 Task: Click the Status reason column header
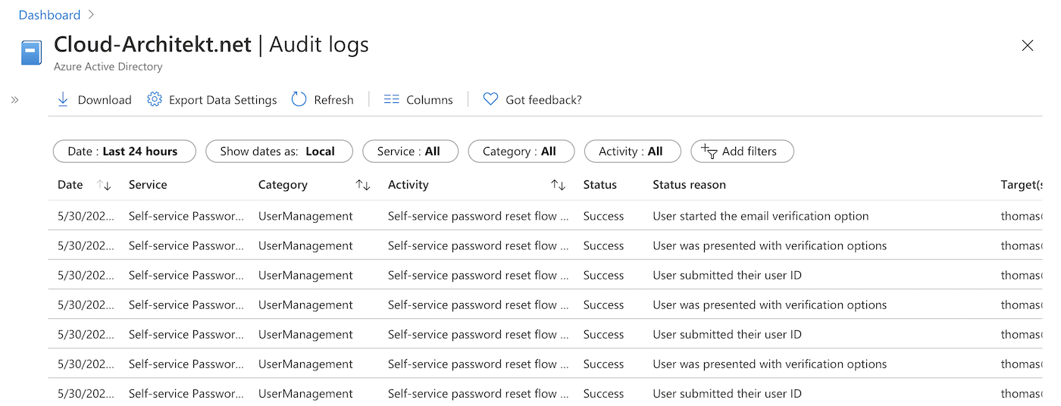point(689,185)
